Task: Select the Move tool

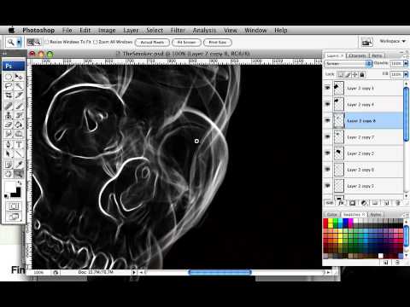Action: coord(19,77)
